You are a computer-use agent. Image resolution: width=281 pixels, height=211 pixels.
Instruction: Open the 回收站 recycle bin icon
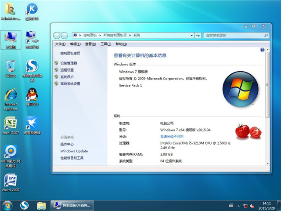[11, 69]
